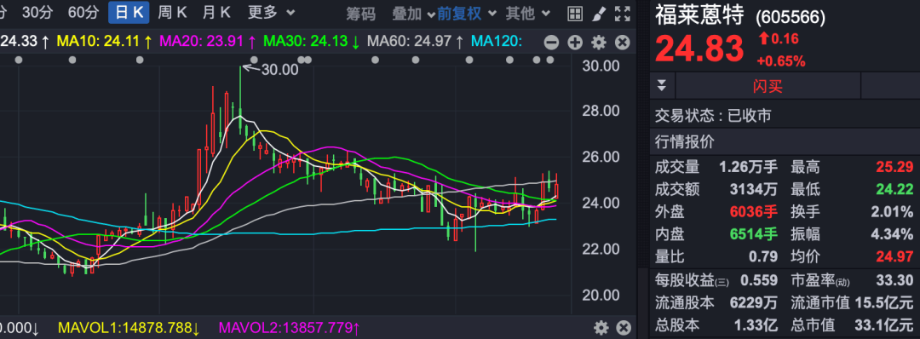Click the MA20: 23.91 magenta label

coord(209,42)
